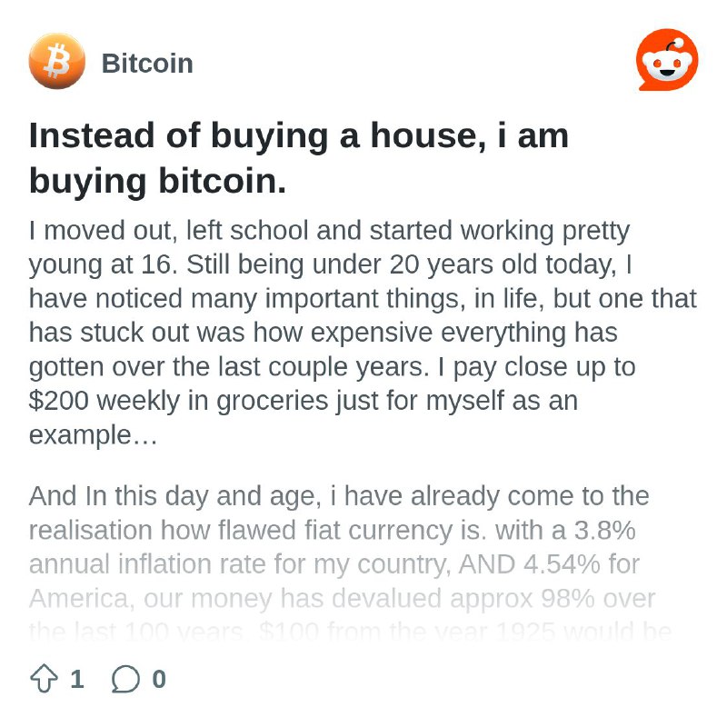Click the line "young at 16. Still being under 20"

tap(330, 264)
